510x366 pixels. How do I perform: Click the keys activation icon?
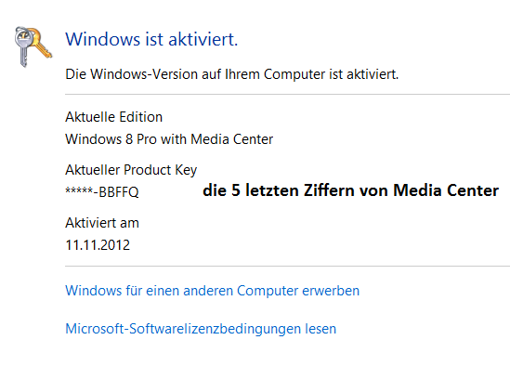pyautogui.click(x=33, y=46)
